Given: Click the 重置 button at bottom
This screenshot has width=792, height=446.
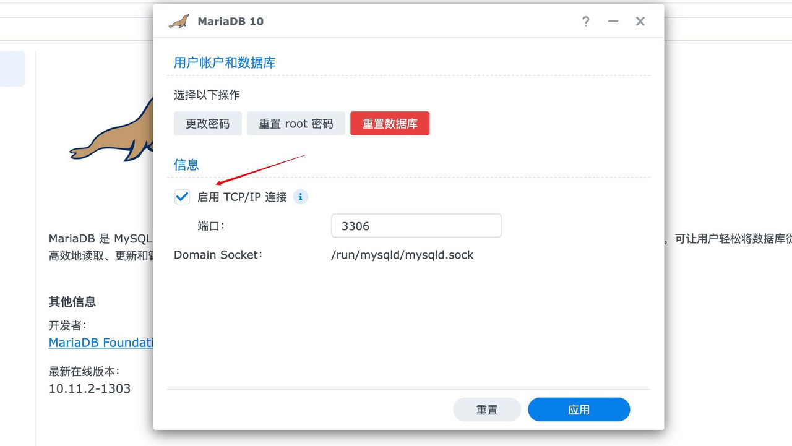Looking at the screenshot, I should click(x=487, y=410).
